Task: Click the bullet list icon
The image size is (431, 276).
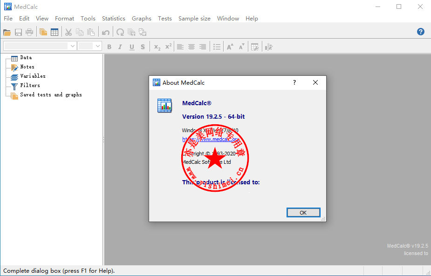Action: [x=217, y=47]
